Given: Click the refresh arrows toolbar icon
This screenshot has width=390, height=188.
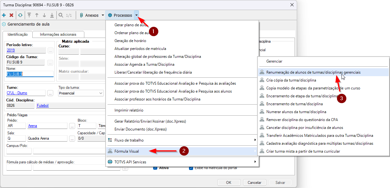Looking at the screenshot, I should 20,15.
